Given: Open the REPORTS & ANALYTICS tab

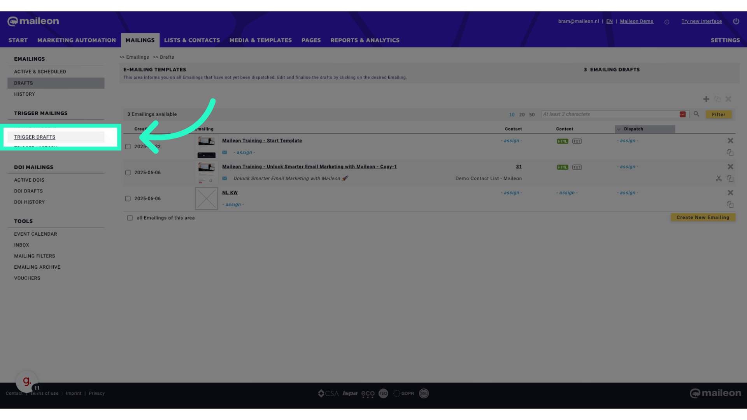Looking at the screenshot, I should [x=365, y=40].
